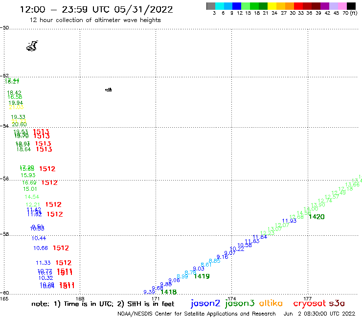Click the subtitle "12 hour collection of altimeter wave heights"

tap(95, 20)
